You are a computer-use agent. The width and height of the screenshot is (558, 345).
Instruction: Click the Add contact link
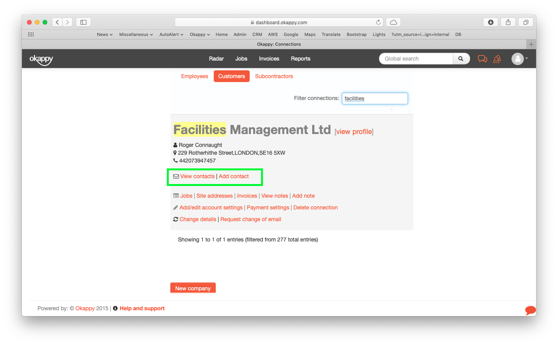coord(234,176)
